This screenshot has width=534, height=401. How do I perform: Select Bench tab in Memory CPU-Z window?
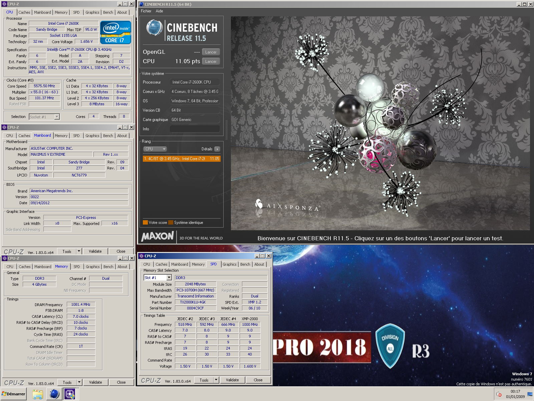[x=108, y=267]
